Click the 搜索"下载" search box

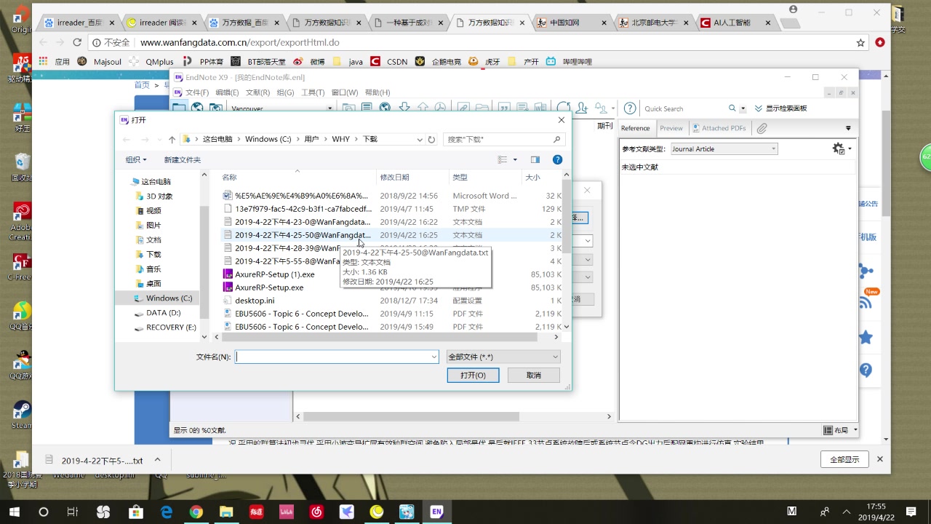coord(504,139)
